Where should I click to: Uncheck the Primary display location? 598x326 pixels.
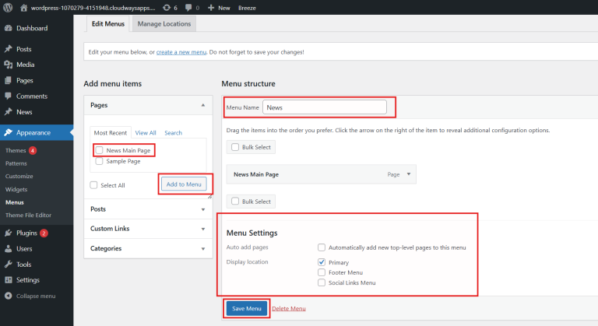click(x=322, y=262)
